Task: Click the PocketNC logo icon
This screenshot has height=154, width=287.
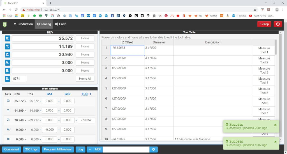Action: pos(5,24)
